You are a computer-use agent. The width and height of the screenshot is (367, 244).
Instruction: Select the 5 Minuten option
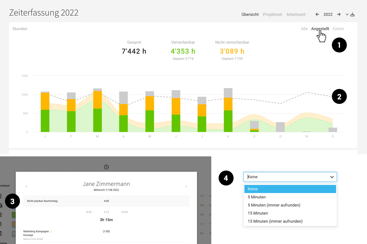(x=290, y=197)
